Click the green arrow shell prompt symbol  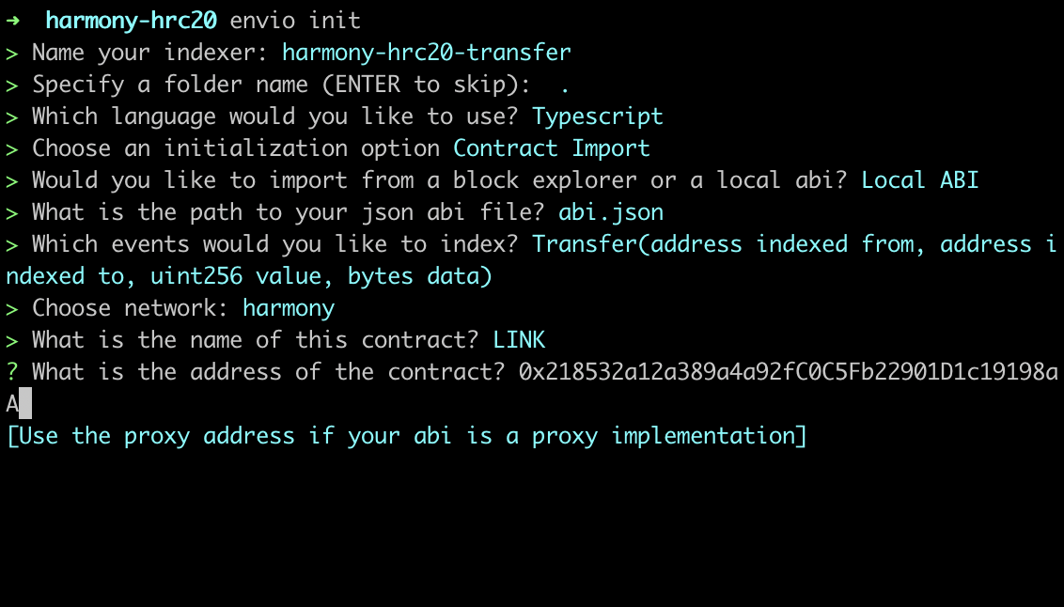(13, 20)
